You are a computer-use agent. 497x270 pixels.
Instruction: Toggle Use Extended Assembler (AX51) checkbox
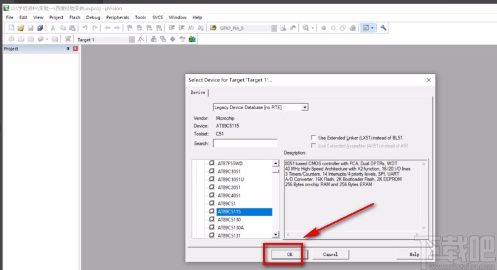313,145
